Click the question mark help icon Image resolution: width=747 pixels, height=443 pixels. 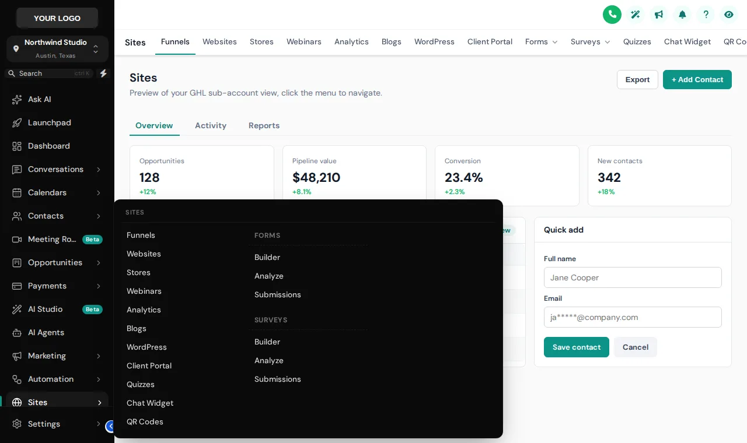point(706,15)
